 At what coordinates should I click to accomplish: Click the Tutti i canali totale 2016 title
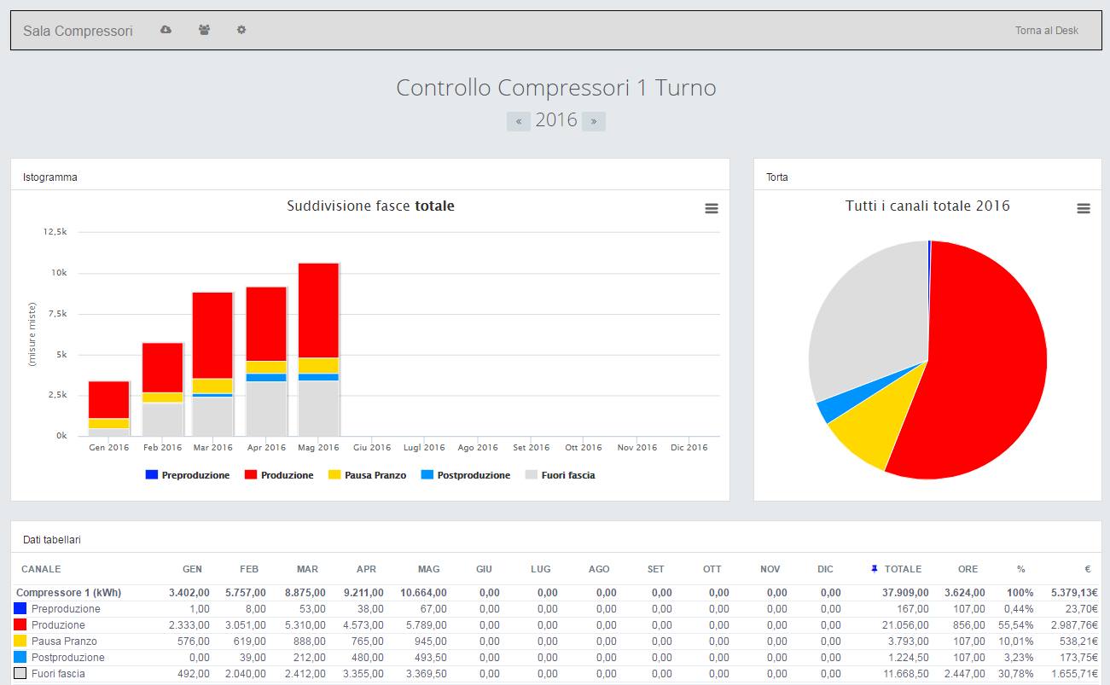[927, 206]
